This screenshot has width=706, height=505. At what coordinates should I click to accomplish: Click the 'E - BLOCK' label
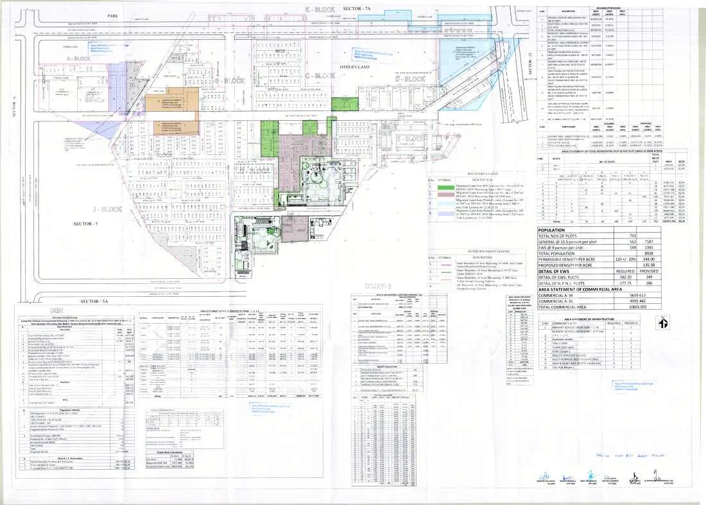[411, 139]
